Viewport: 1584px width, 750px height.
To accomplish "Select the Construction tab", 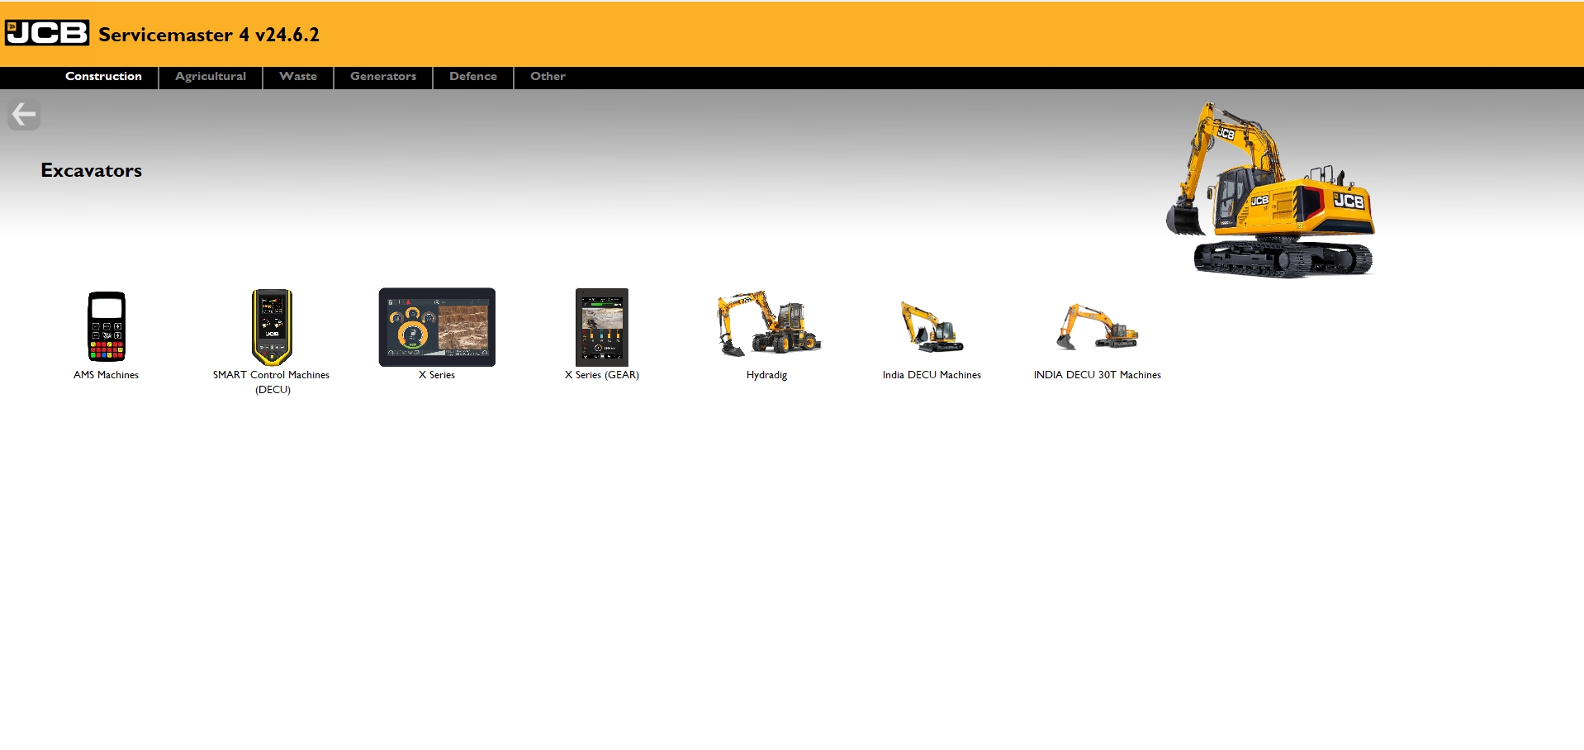I will (x=103, y=77).
